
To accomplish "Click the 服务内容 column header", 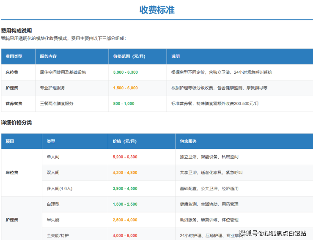I will click(x=48, y=56).
